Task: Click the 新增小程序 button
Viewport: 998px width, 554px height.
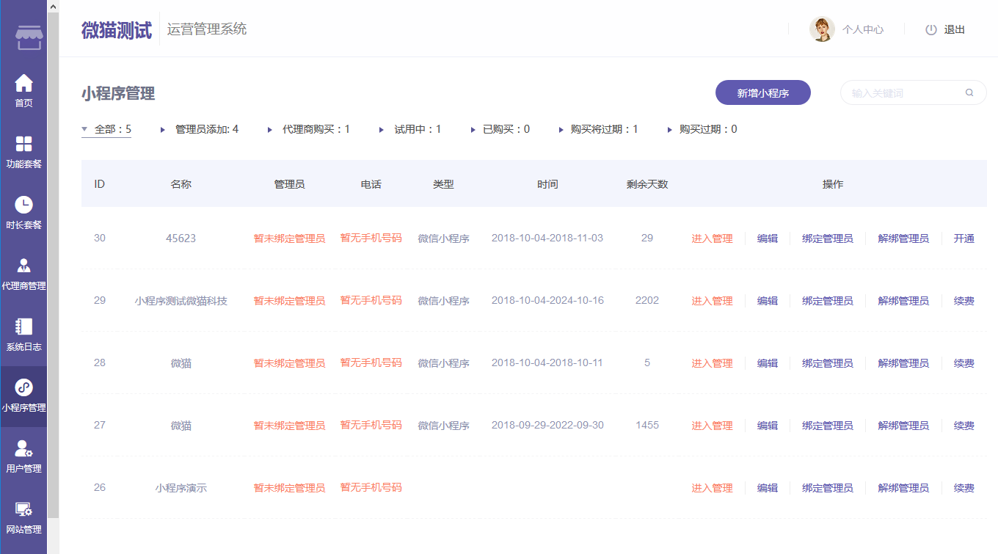Action: tap(762, 93)
